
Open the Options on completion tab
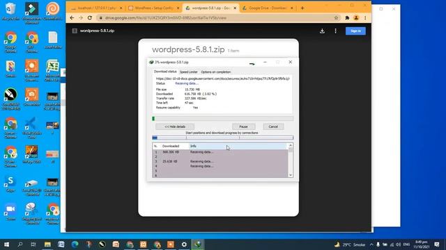tap(216, 72)
